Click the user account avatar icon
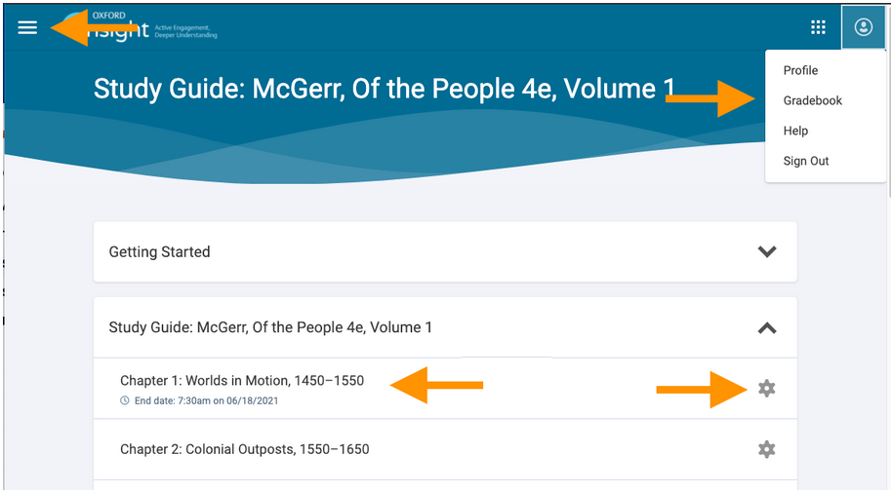 (x=863, y=27)
